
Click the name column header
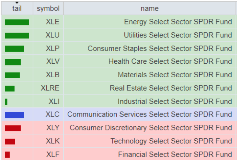(x=149, y=9)
